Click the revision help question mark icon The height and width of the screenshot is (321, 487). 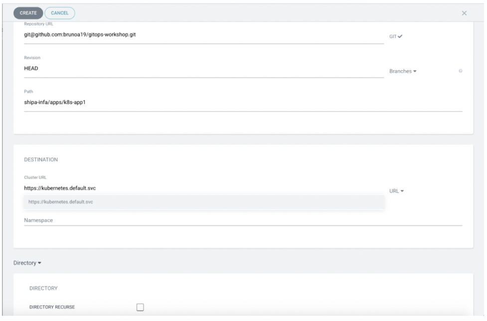(460, 71)
